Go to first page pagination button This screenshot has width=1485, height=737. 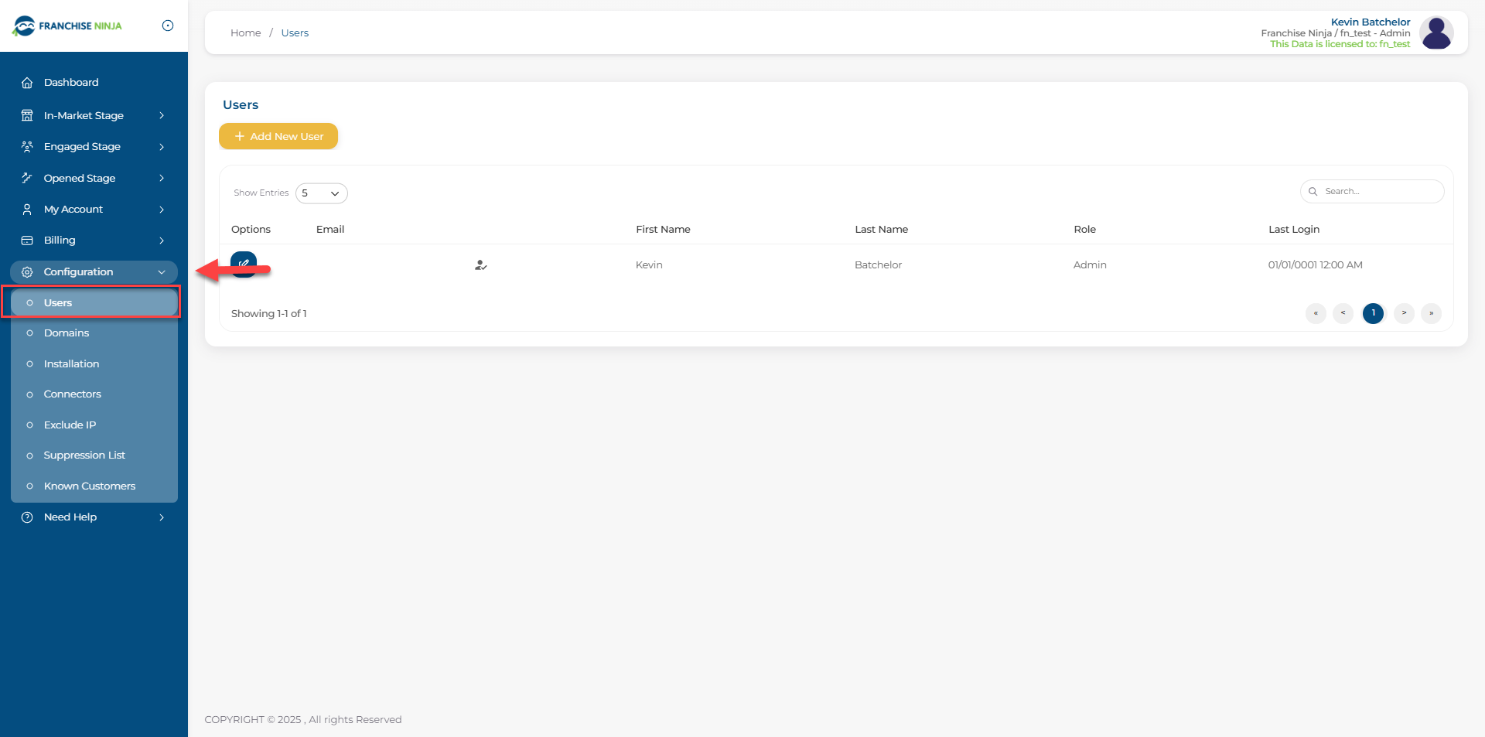point(1316,313)
